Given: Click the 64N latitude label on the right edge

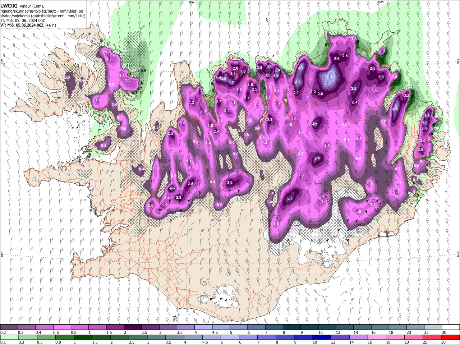Looking at the screenshot, I should (x=458, y=254).
